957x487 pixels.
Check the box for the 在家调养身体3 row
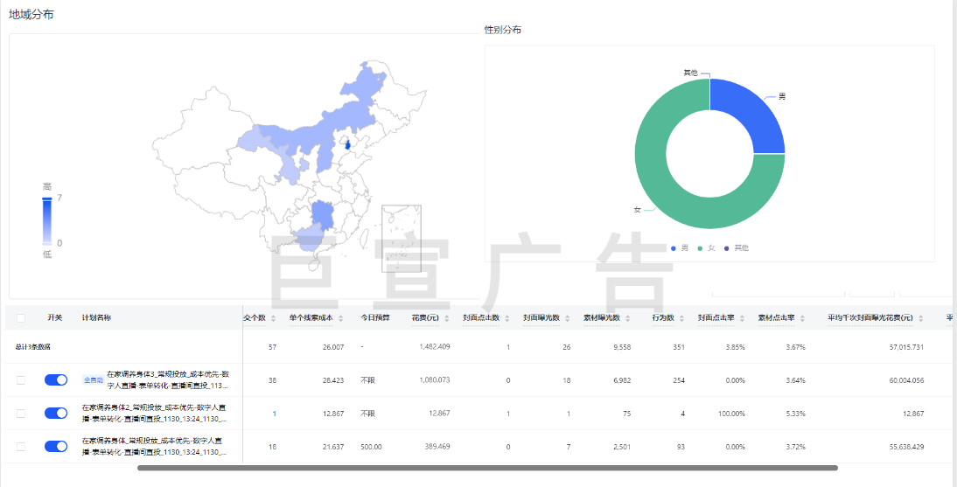coord(21,379)
